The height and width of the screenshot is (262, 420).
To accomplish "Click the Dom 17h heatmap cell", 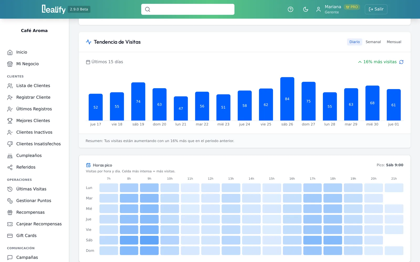I will pos(312,250).
